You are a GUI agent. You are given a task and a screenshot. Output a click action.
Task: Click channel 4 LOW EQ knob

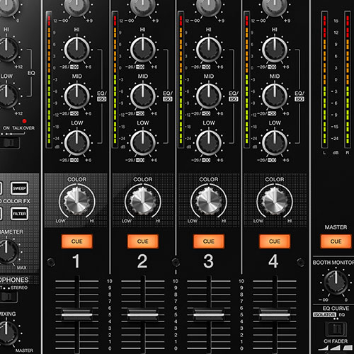[275, 143]
